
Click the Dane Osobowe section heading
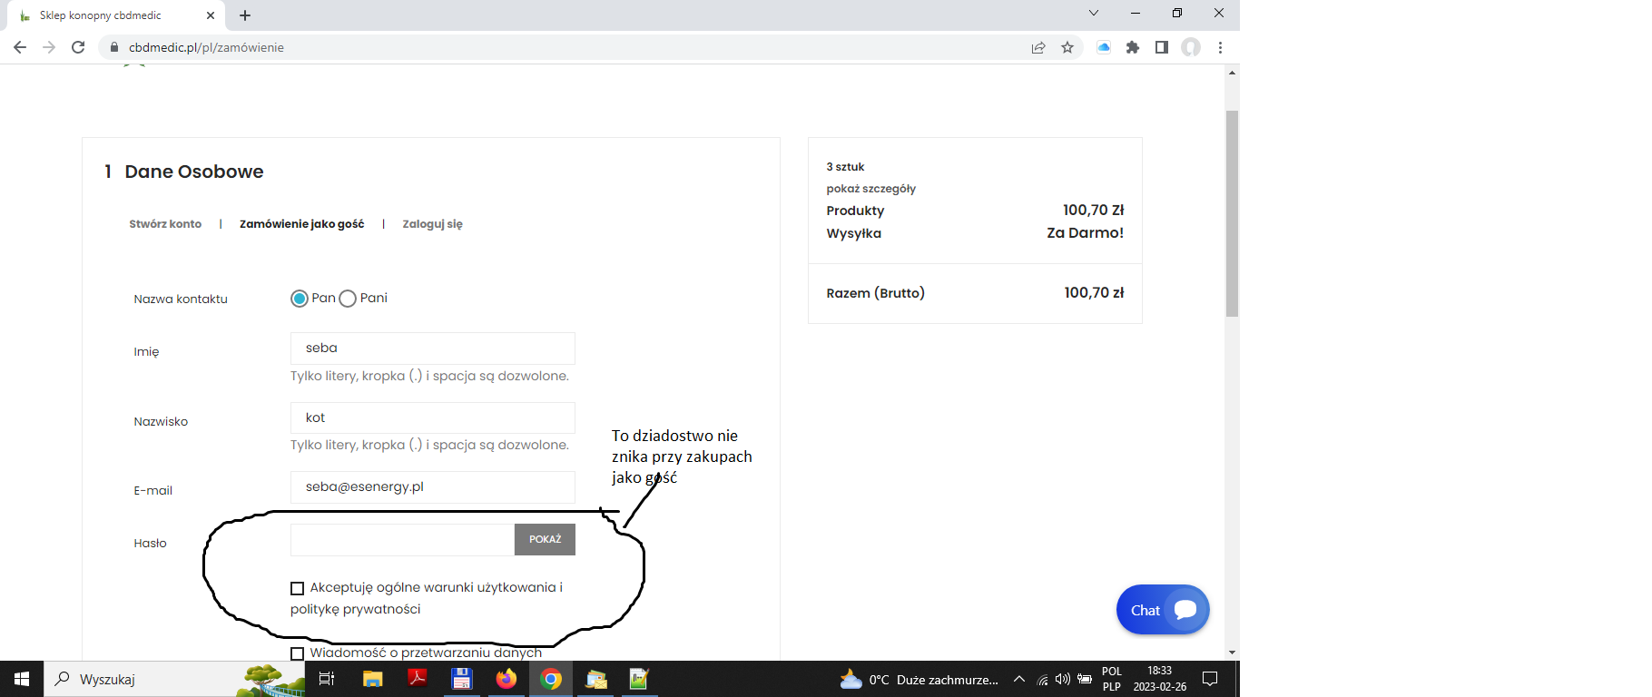[x=193, y=172]
